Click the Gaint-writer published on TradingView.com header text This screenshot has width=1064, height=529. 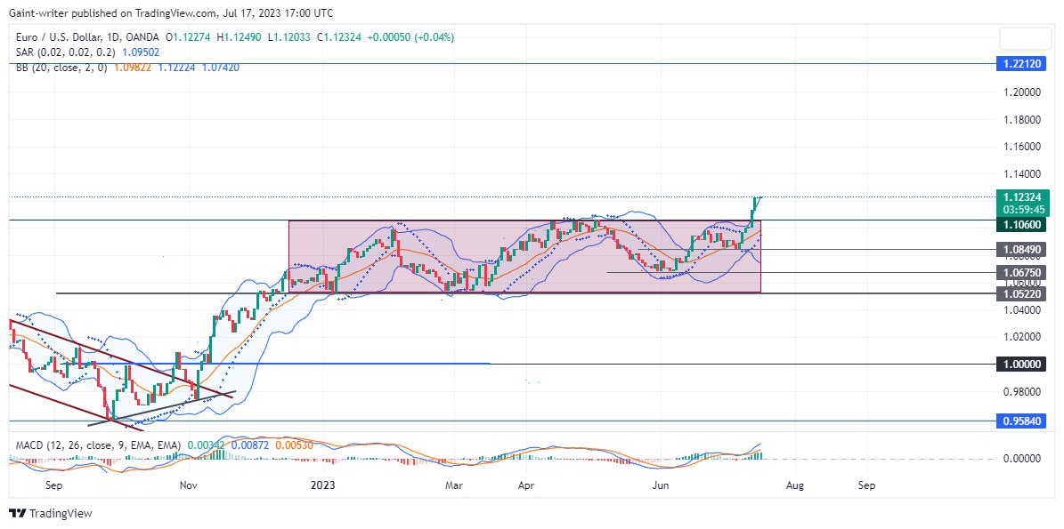(170, 12)
